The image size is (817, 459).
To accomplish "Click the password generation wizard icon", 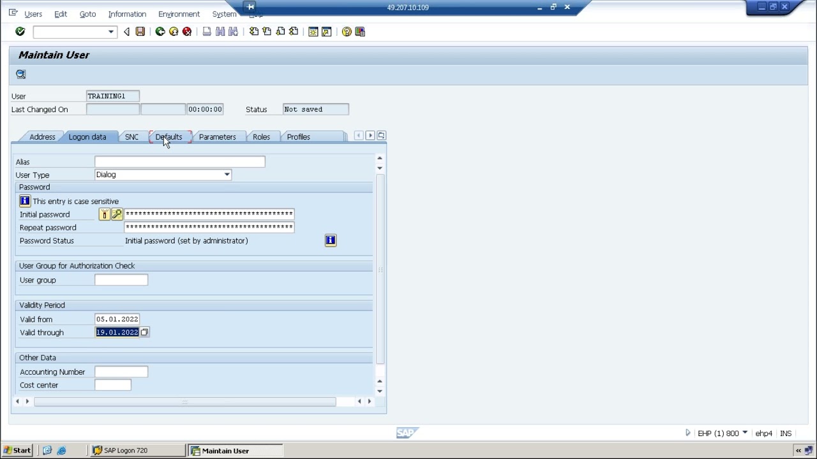I will [x=117, y=214].
